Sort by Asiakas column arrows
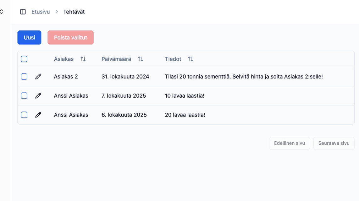The width and height of the screenshot is (359, 201). coord(83,59)
